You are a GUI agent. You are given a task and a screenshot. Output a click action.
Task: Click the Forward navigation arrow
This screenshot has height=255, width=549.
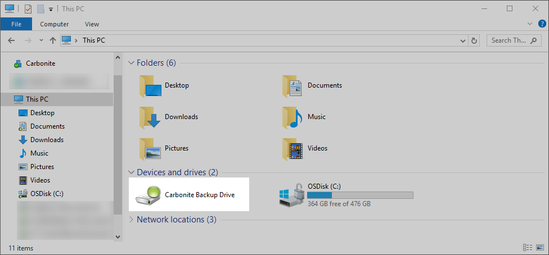coord(28,40)
